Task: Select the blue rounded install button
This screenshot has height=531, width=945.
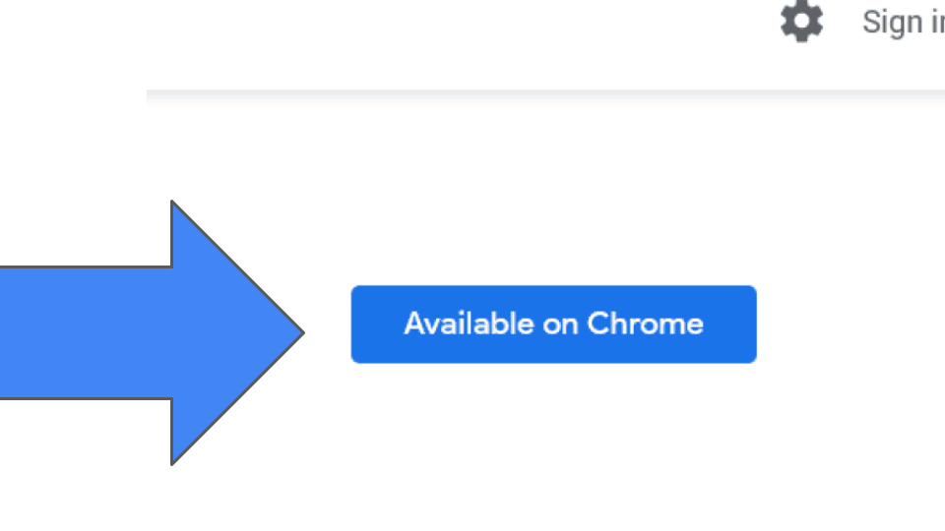Action: click(x=553, y=324)
